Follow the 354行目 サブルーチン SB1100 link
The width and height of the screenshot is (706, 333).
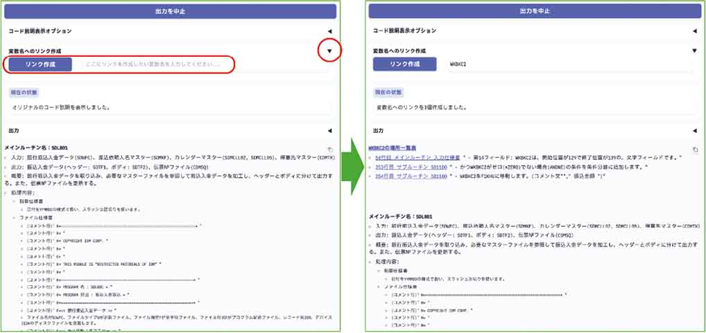click(410, 177)
